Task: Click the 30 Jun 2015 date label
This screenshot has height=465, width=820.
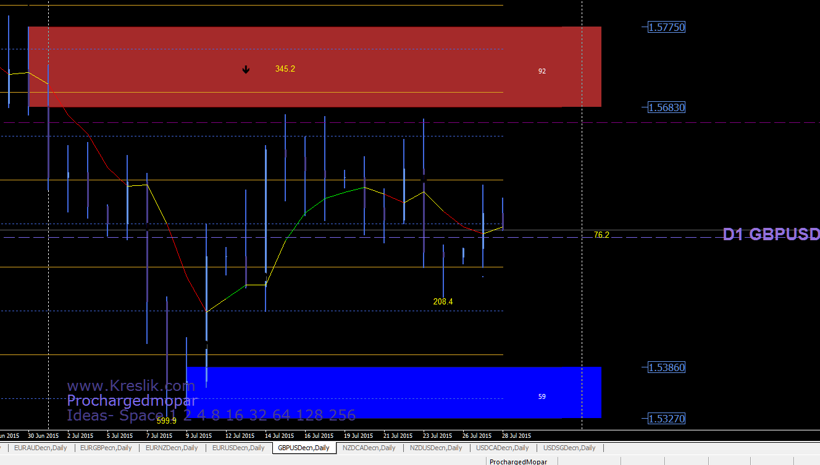Action: tap(43, 435)
